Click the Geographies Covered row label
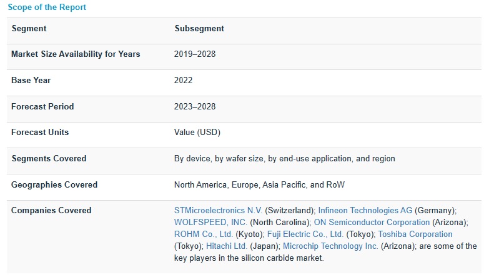The height and width of the screenshot is (277, 484). pos(54,185)
